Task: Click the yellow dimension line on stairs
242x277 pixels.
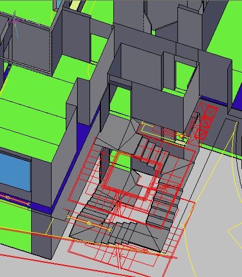Action: point(89,223)
